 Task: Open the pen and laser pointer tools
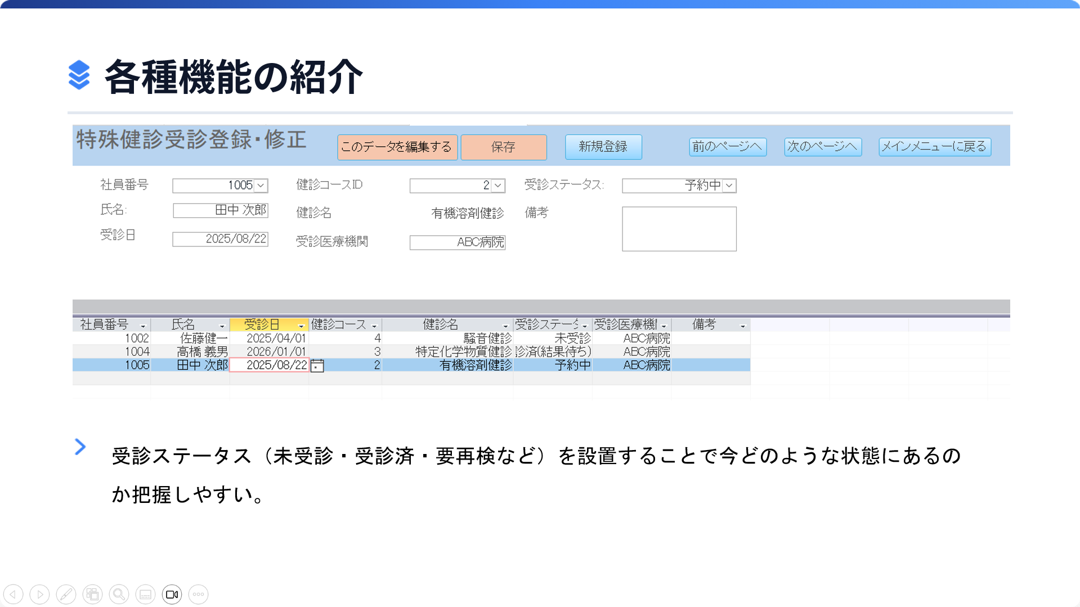click(66, 594)
